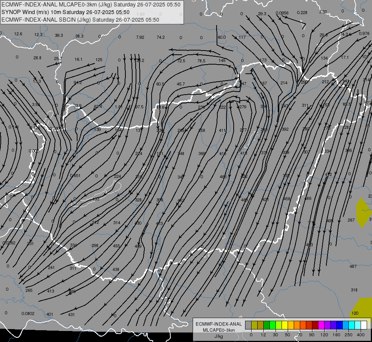The image size is (372, 342).
Task: Click the legend tick label 90
Action: tap(312, 335)
